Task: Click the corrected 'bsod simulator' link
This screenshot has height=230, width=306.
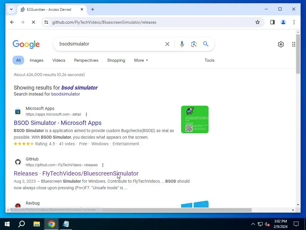Action: [x=79, y=88]
